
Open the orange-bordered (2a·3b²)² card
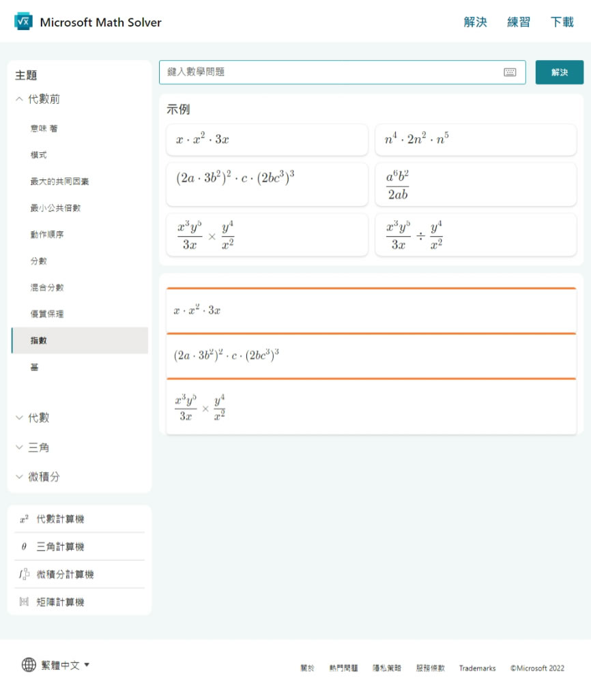(371, 355)
